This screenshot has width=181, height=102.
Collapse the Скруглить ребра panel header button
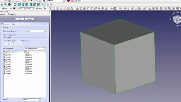(48, 24)
